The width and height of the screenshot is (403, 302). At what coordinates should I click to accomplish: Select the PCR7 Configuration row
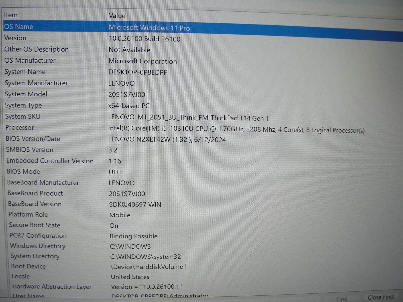coord(101,236)
